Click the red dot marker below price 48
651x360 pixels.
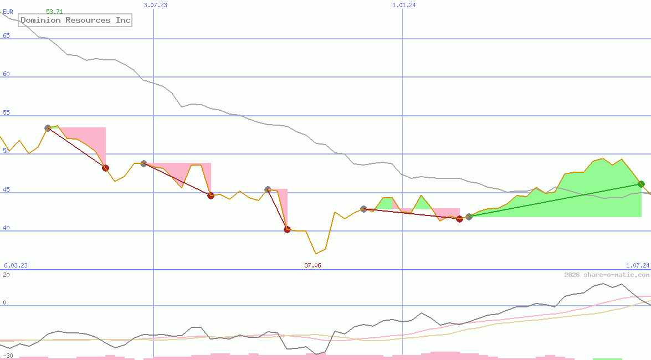[105, 168]
